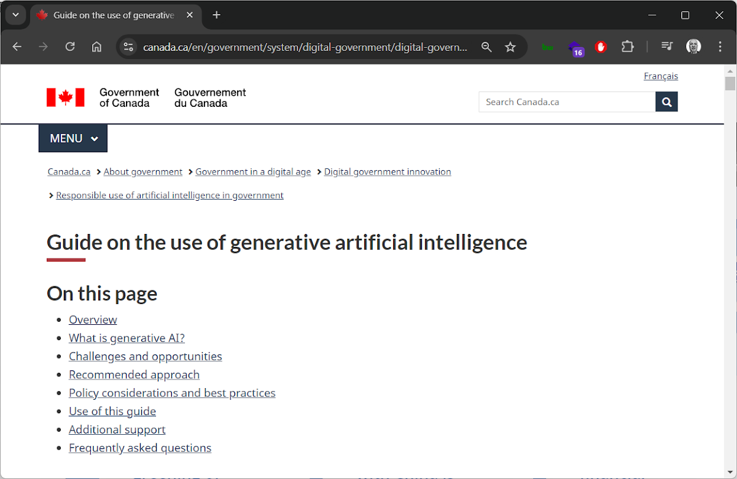Open the Digital government innovation breadcrumb

(x=388, y=172)
